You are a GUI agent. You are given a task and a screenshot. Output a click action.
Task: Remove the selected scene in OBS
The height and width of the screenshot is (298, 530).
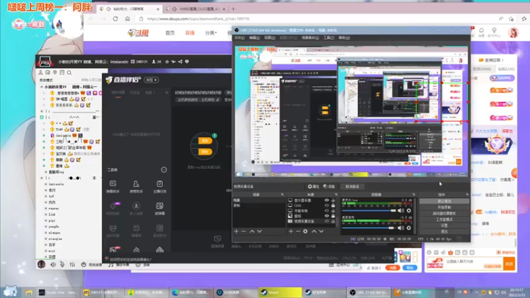243,231
